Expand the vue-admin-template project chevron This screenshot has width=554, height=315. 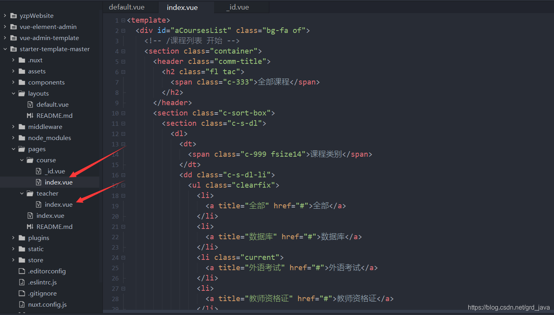click(5, 38)
